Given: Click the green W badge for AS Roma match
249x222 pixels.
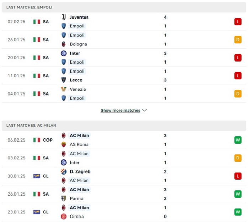Looking at the screenshot, I should [238, 140].
